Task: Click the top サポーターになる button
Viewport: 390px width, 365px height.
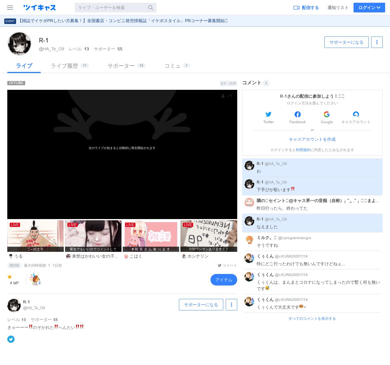Action: pyautogui.click(x=347, y=42)
